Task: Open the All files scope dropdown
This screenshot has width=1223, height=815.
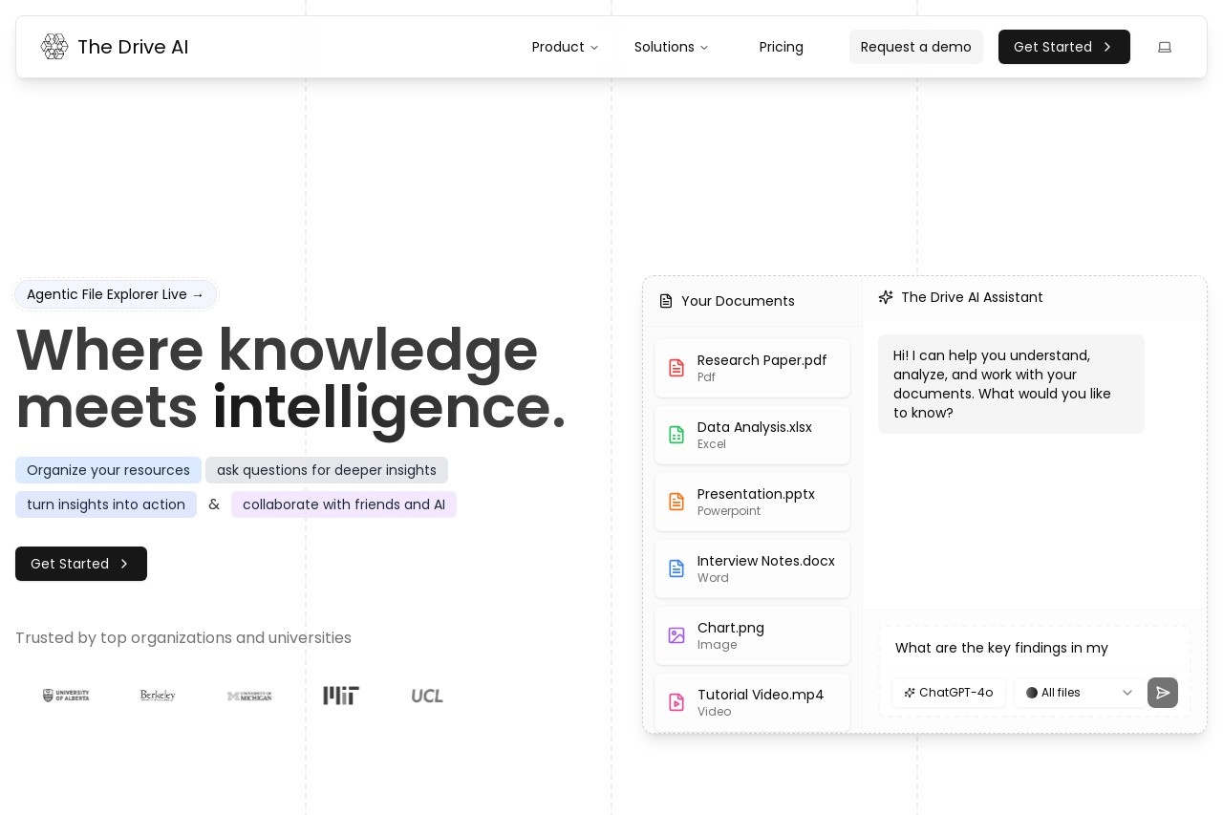Action: coord(1079,693)
